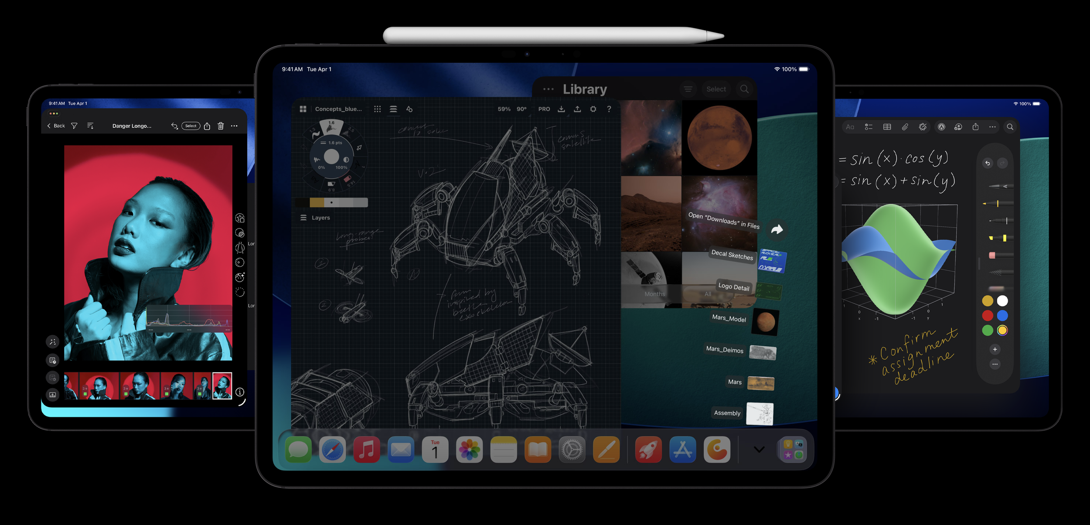Pick the blue color swatch in the palette
Screen dimensions: 1090x525
click(x=1002, y=315)
